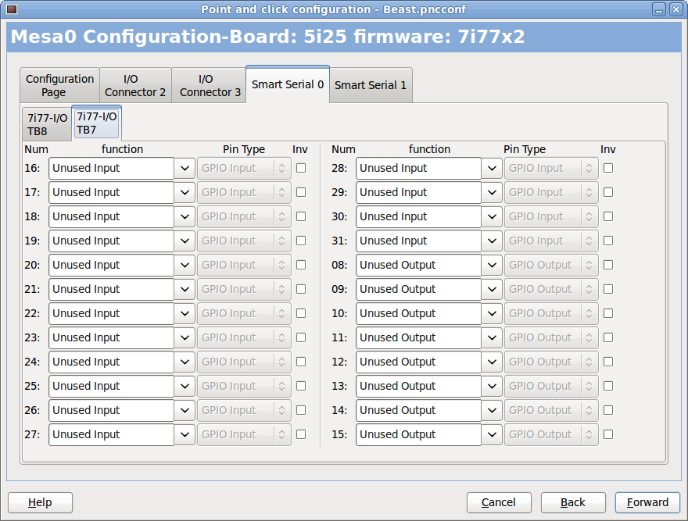This screenshot has width=688, height=521.
Task: Click the function field for pin 20
Action: 112,265
